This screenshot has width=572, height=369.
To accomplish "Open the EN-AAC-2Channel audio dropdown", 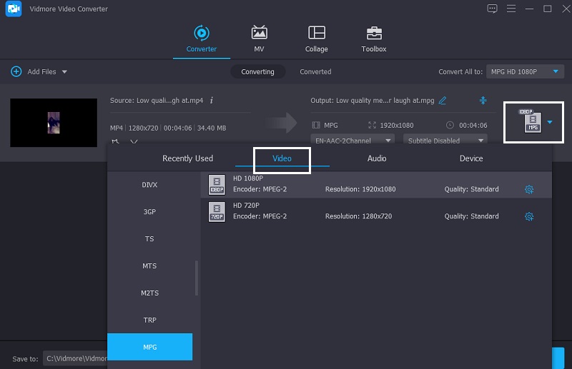I will [353, 141].
